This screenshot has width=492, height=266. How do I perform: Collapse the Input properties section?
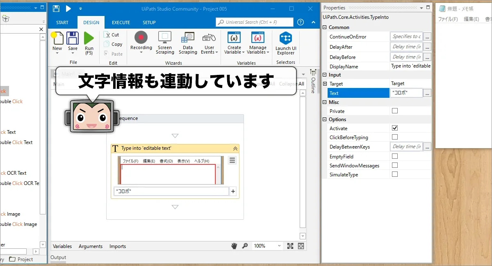pyautogui.click(x=325, y=74)
